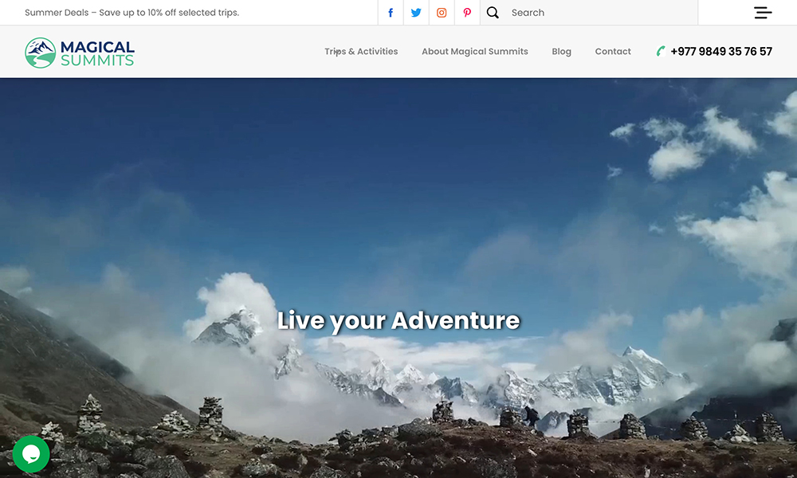Viewport: 797px width, 478px height.
Task: Expand the Trips & Activities menu
Action: click(361, 52)
